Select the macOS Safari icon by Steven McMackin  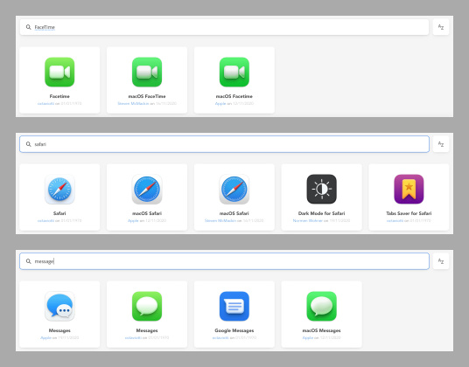coord(234,189)
